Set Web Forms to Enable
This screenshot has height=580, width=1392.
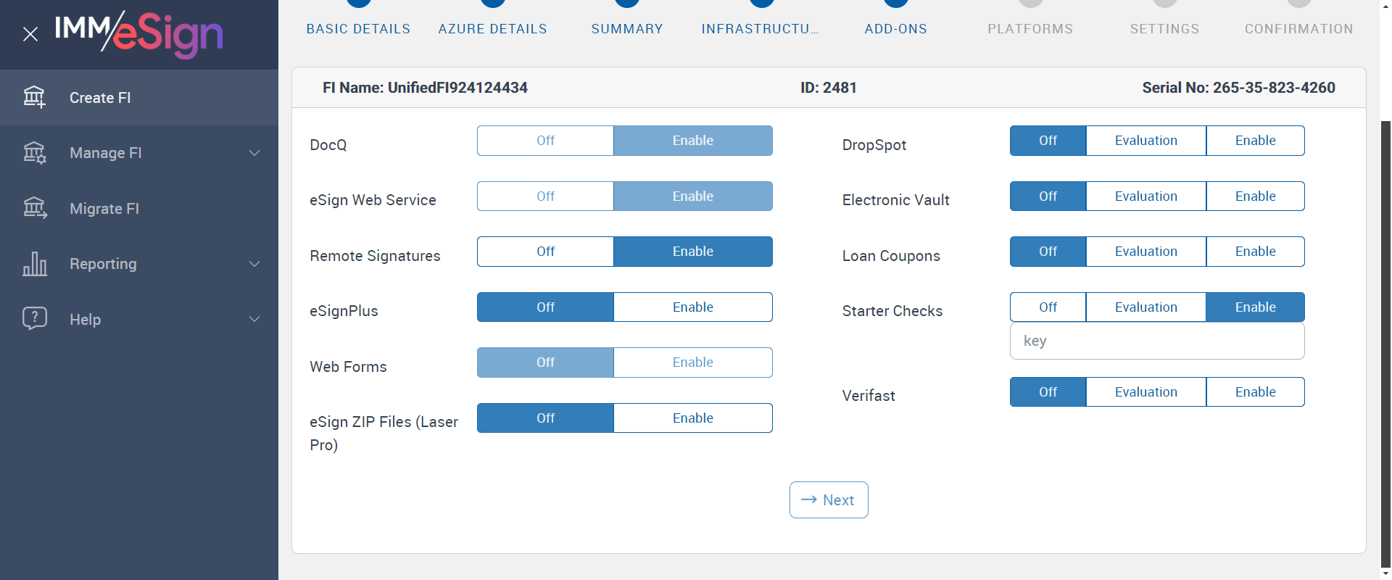(x=693, y=362)
